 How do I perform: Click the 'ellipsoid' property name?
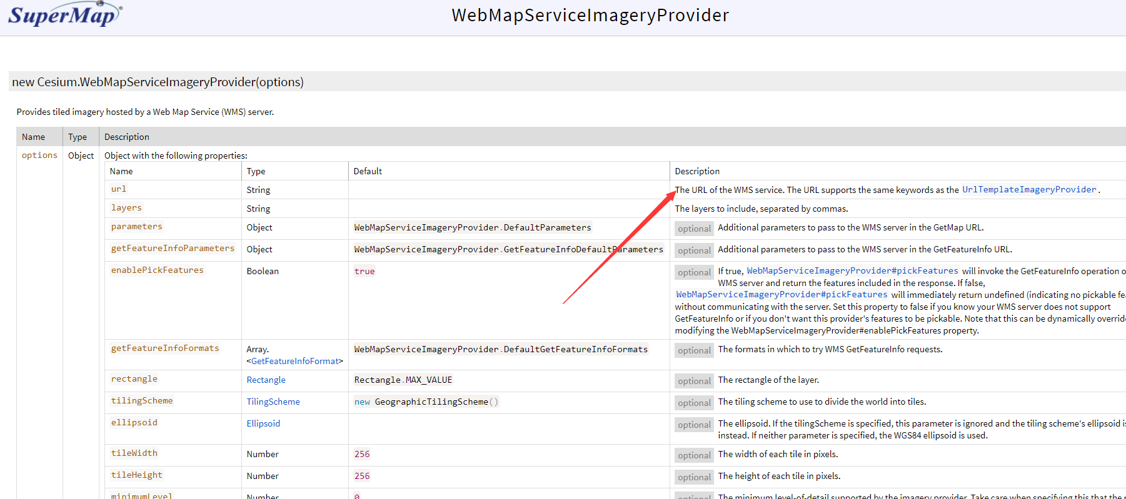134,423
